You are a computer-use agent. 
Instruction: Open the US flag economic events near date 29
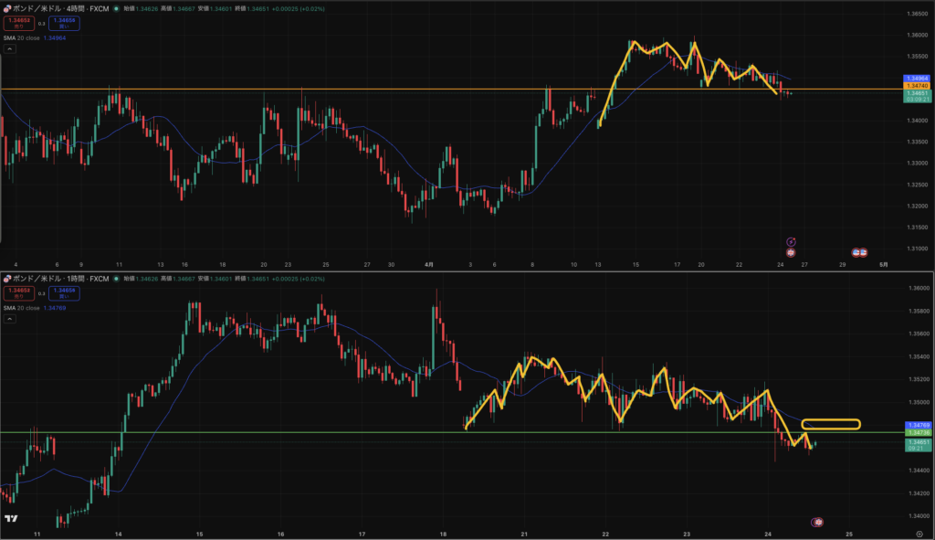pos(859,252)
